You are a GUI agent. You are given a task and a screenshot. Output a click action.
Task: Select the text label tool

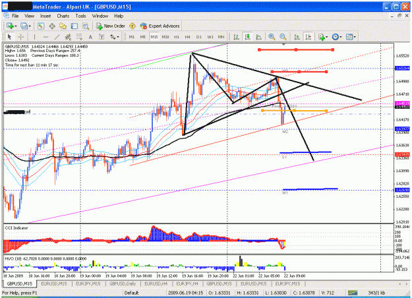point(102,37)
